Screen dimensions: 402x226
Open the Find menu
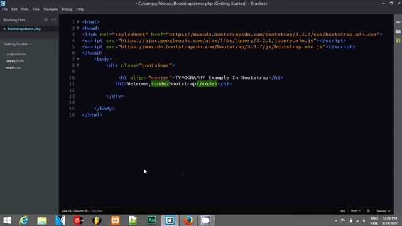[24, 9]
